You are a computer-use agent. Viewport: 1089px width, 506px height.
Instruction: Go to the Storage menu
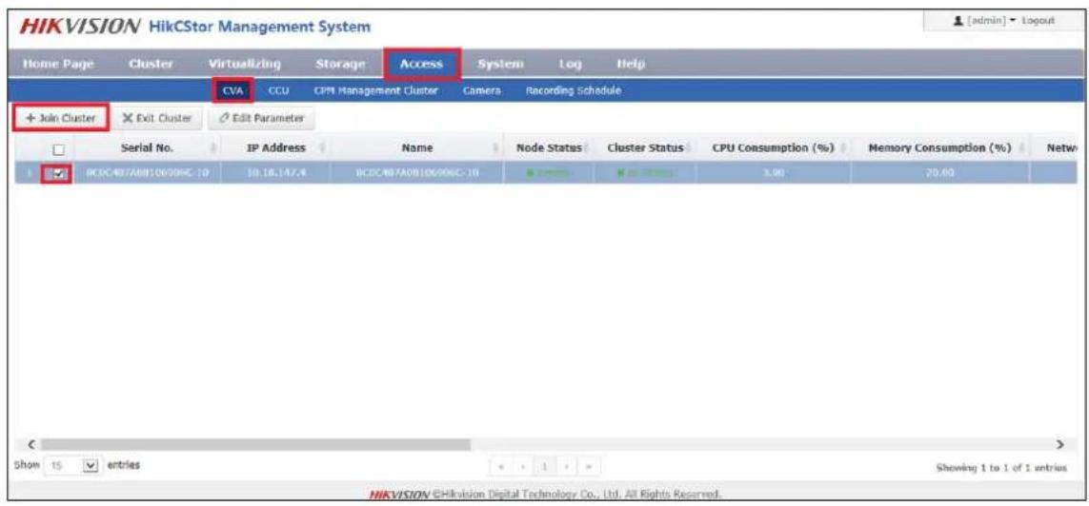339,64
